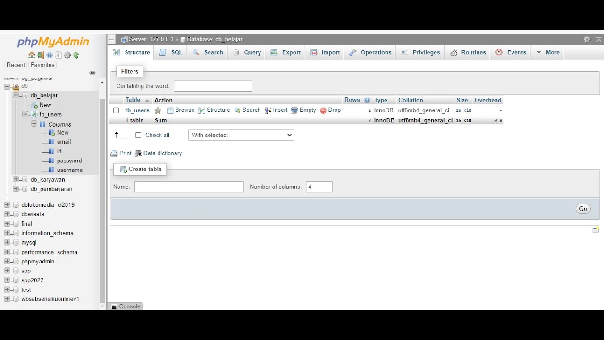The height and width of the screenshot is (340, 604).
Task: Click the Favorites tables button
Action: point(42,65)
